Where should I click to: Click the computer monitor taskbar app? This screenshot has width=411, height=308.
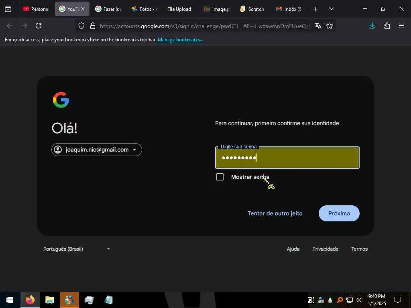click(89, 300)
